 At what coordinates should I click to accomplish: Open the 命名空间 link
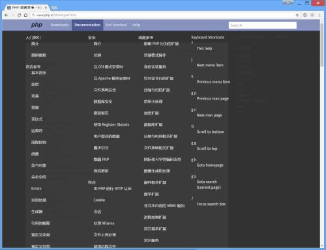pos(38,177)
